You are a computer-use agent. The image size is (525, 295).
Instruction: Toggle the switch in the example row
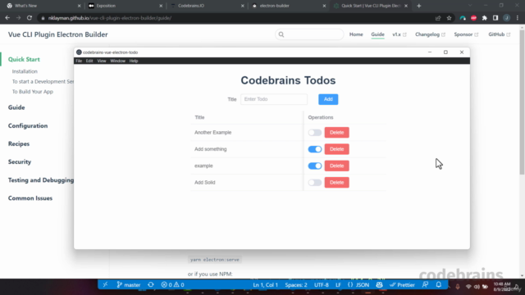point(315,166)
